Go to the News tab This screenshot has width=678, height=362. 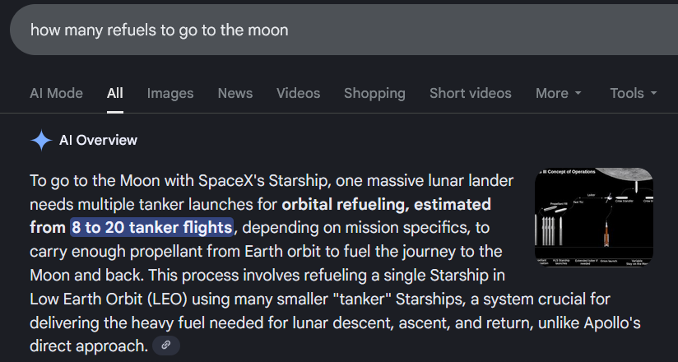(235, 93)
